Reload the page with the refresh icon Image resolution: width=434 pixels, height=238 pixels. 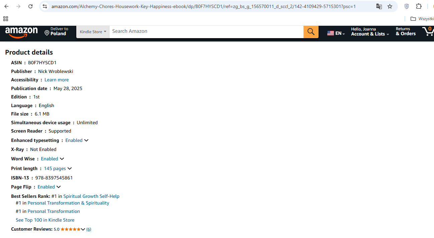coord(30,6)
